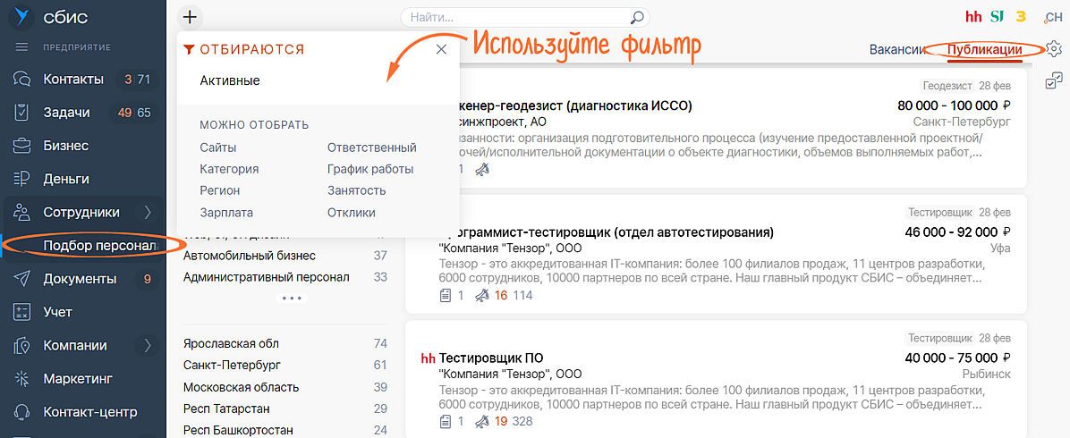Filter by 'Зарплата' in the filter panel

click(x=226, y=213)
